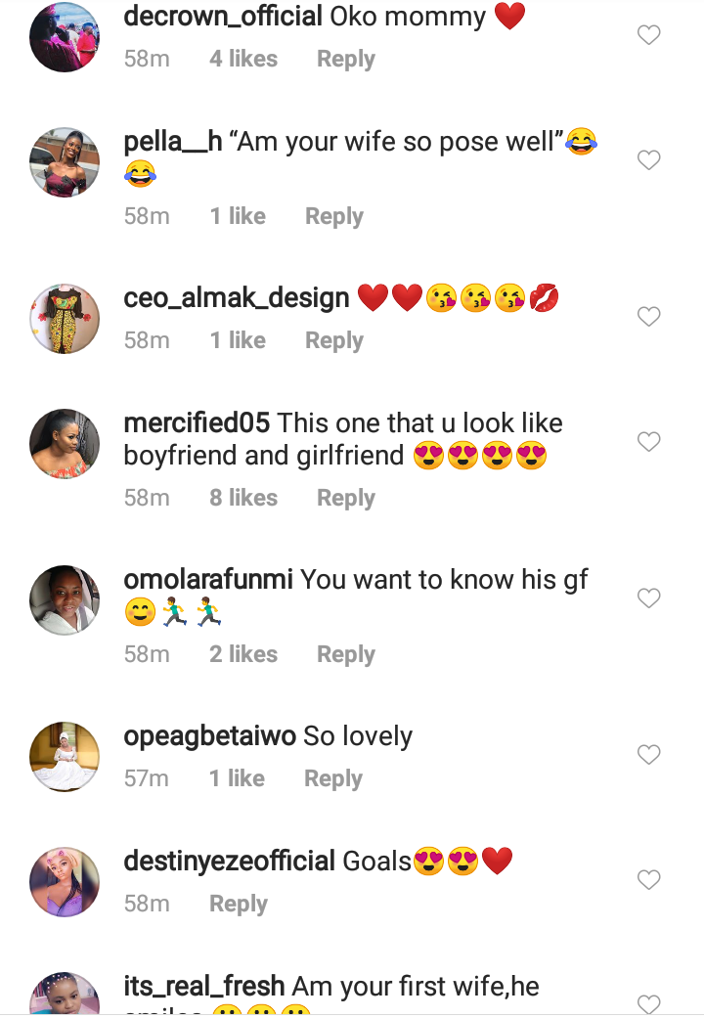Reply to decrown_official's comment
This screenshot has height=1018, width=704.
(345, 60)
